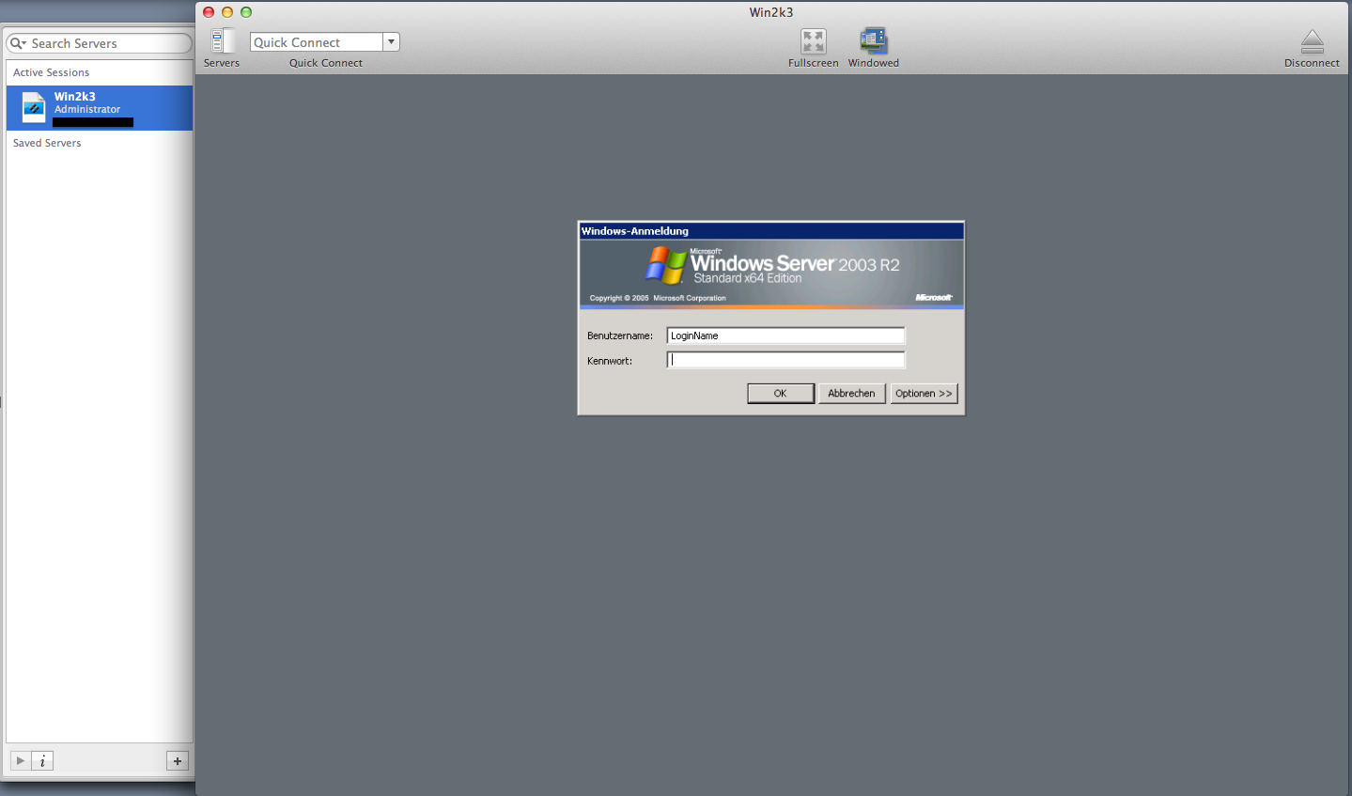Click the Saved Servers header
Image resolution: width=1352 pixels, height=796 pixels.
47,143
